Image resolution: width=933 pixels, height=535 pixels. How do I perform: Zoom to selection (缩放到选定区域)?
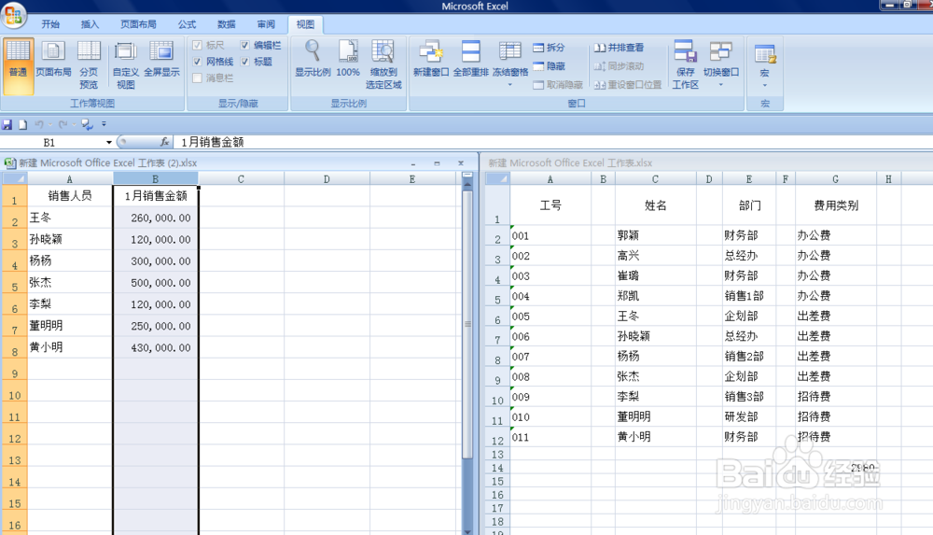point(383,65)
